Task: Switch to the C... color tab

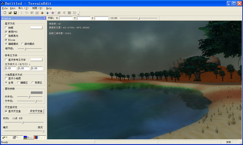Action: [x=39, y=137]
